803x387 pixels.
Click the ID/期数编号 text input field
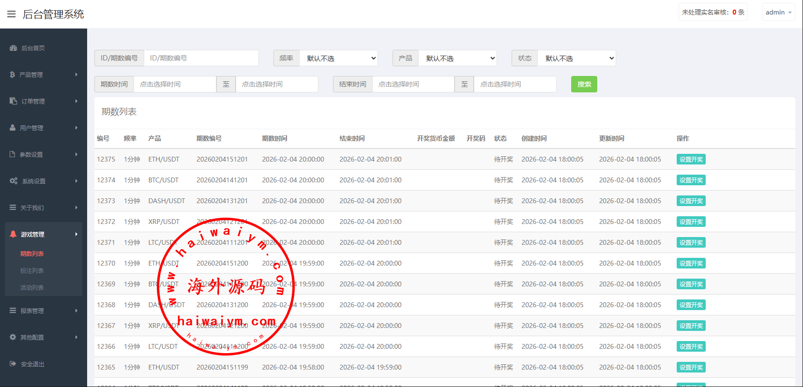[x=201, y=58]
